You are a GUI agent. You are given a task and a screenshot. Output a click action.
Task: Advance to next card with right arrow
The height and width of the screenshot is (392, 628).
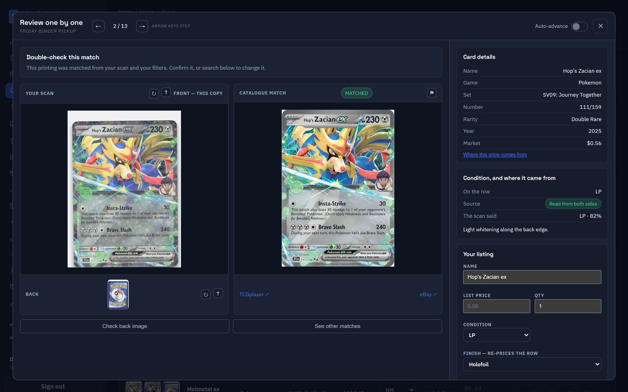[142, 26]
